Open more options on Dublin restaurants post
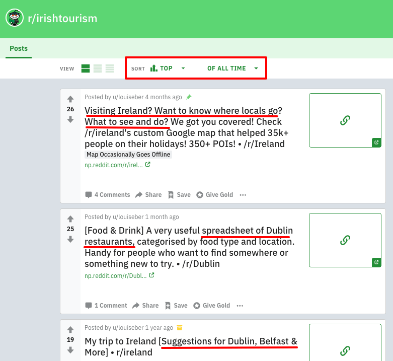The image size is (393, 361). click(x=240, y=306)
